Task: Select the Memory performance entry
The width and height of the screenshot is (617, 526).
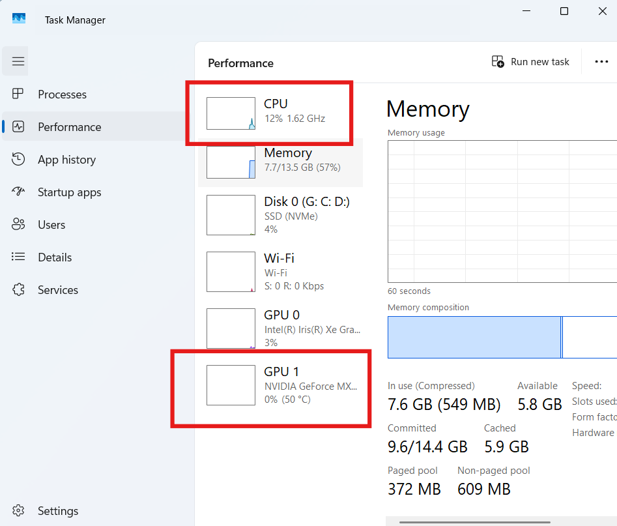Action: pos(280,161)
